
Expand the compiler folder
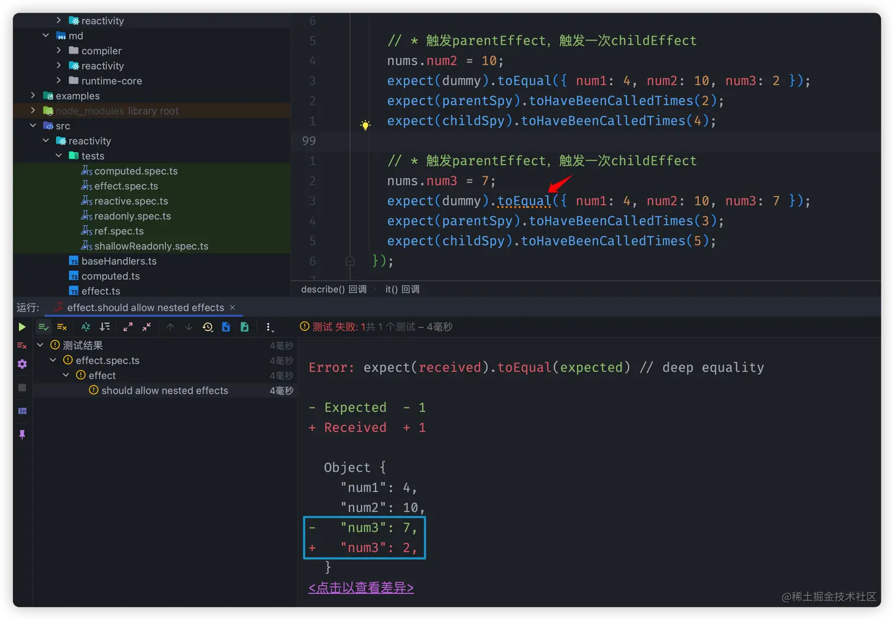tap(59, 50)
